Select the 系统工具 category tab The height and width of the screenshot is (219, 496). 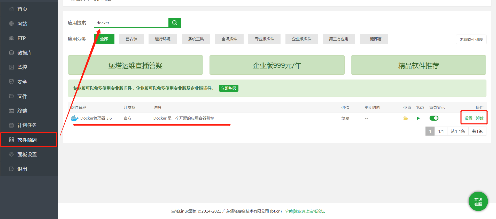[196, 39]
